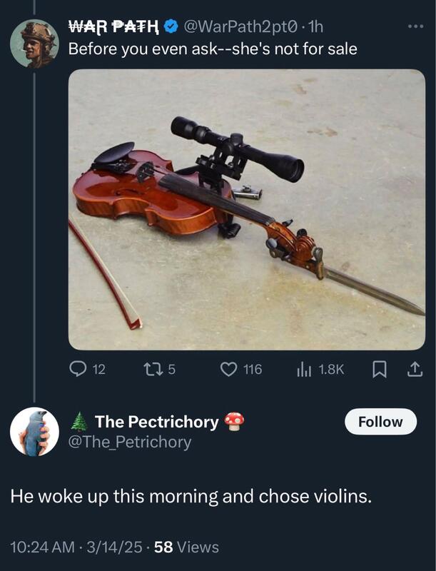View post analytics bar chart icon
The height and width of the screenshot is (571, 436).
(x=303, y=369)
